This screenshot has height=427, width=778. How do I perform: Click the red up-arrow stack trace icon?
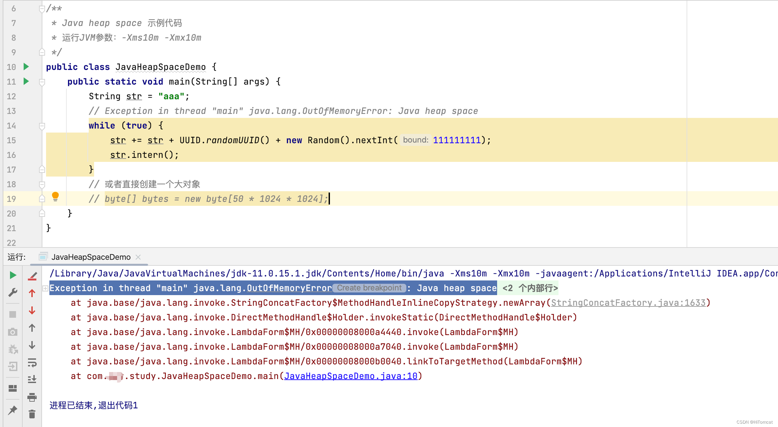pos(32,293)
